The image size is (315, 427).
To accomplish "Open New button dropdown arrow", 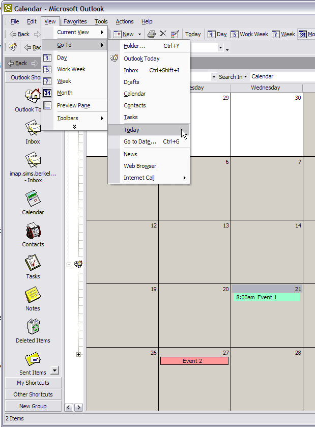I will pos(139,34).
